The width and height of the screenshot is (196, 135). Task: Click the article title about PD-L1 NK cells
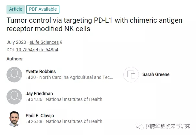pos(94,25)
